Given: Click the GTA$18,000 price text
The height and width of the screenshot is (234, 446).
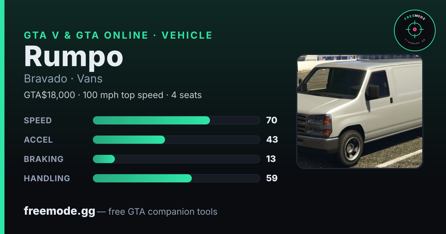Looking at the screenshot, I should [x=49, y=95].
